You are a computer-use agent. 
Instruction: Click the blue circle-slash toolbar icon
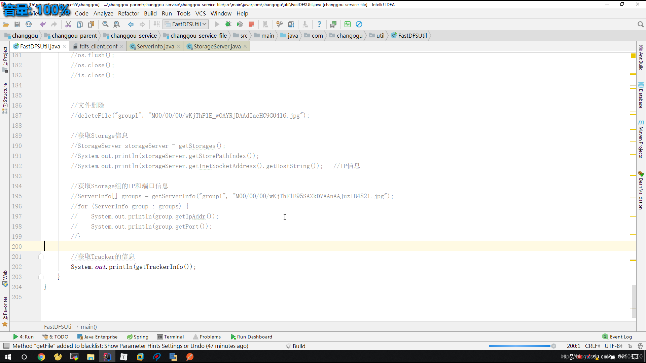point(359,24)
